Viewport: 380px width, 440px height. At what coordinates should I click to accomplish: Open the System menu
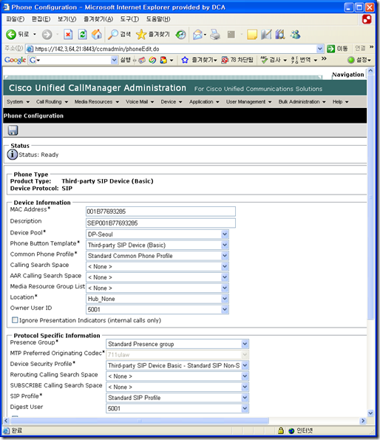click(18, 101)
